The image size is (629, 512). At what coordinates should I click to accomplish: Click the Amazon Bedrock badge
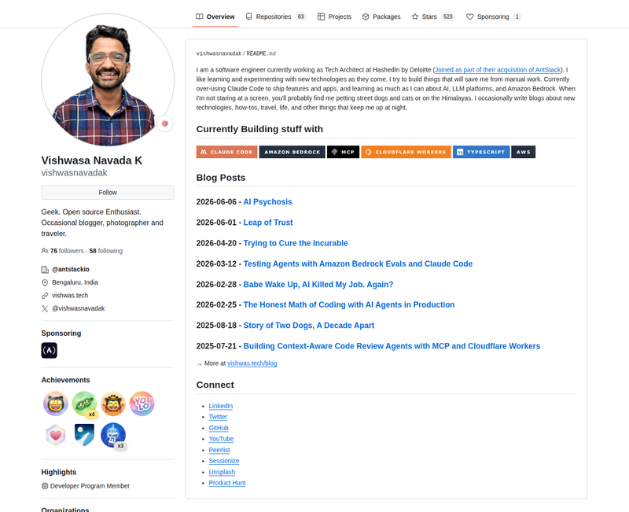tap(292, 152)
